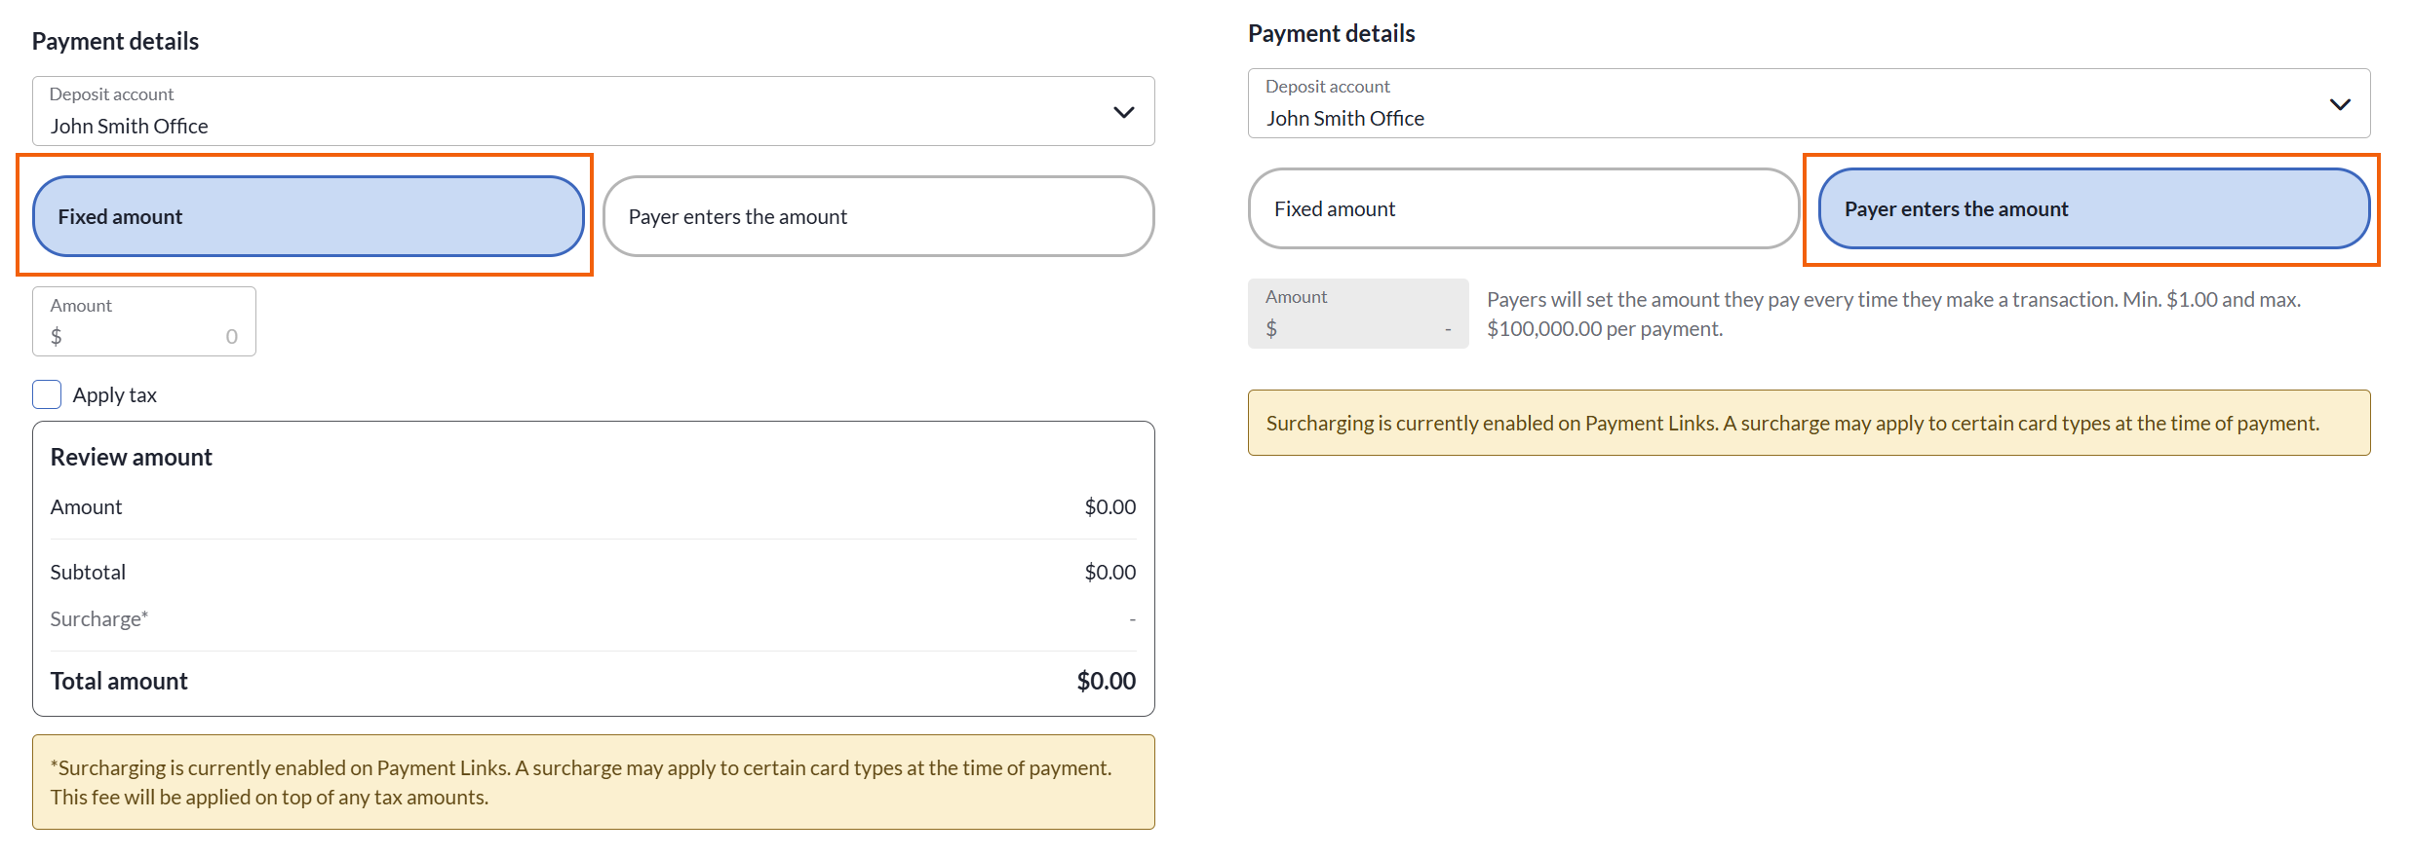Click the left surcharging notice banner
Screen dimensions: 2413x857
coord(592,782)
